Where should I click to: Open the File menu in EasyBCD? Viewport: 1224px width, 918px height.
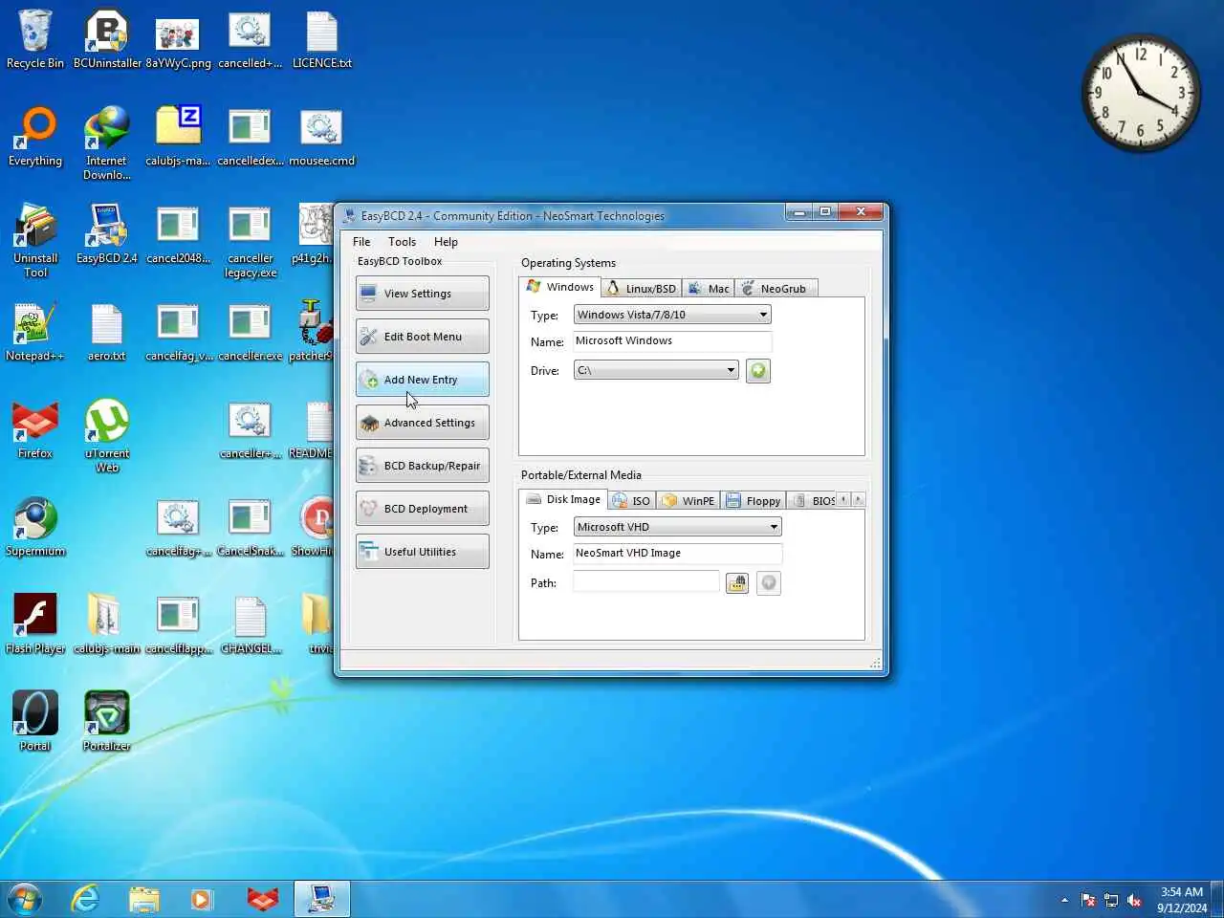tap(361, 242)
